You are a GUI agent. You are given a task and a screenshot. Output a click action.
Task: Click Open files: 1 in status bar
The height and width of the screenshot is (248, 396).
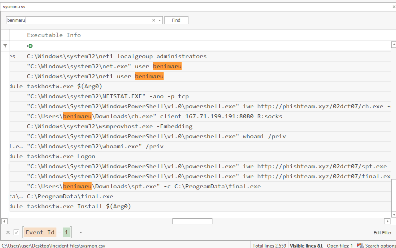point(340,245)
